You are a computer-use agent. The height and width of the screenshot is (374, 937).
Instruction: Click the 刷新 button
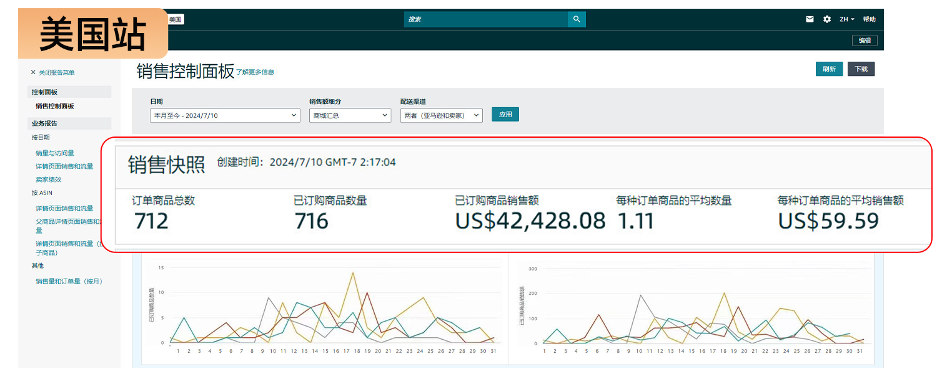click(829, 69)
